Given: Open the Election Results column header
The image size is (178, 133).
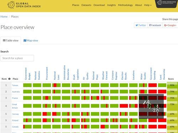Looking at the screenshot, I should click(124, 76).
